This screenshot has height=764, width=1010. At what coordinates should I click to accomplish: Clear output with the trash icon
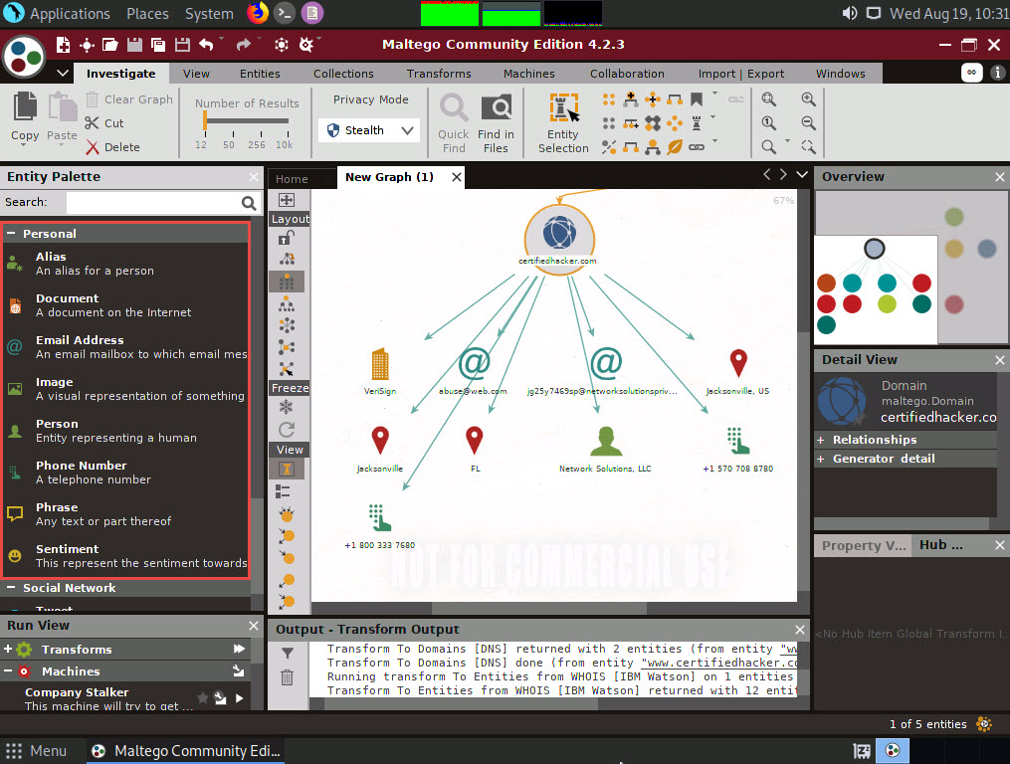[288, 677]
